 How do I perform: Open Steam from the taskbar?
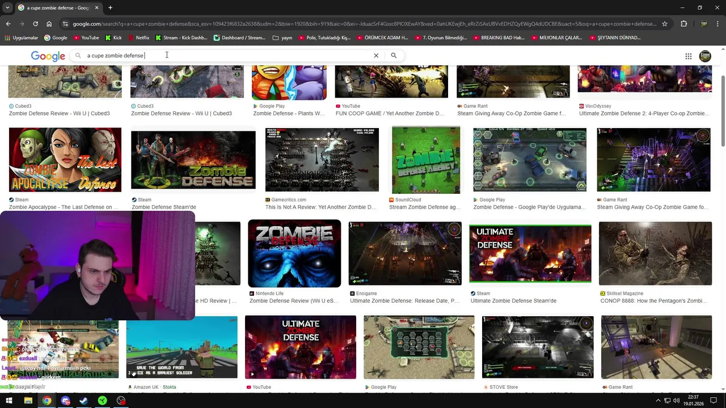click(x=83, y=401)
